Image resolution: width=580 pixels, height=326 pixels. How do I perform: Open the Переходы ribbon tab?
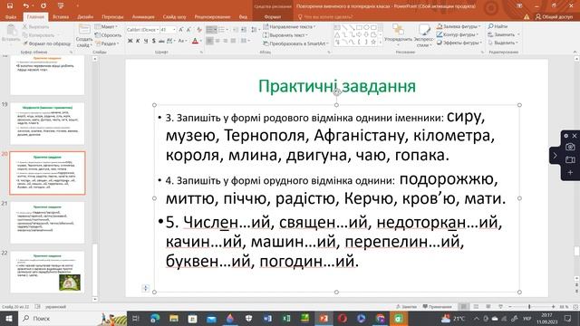112,16
